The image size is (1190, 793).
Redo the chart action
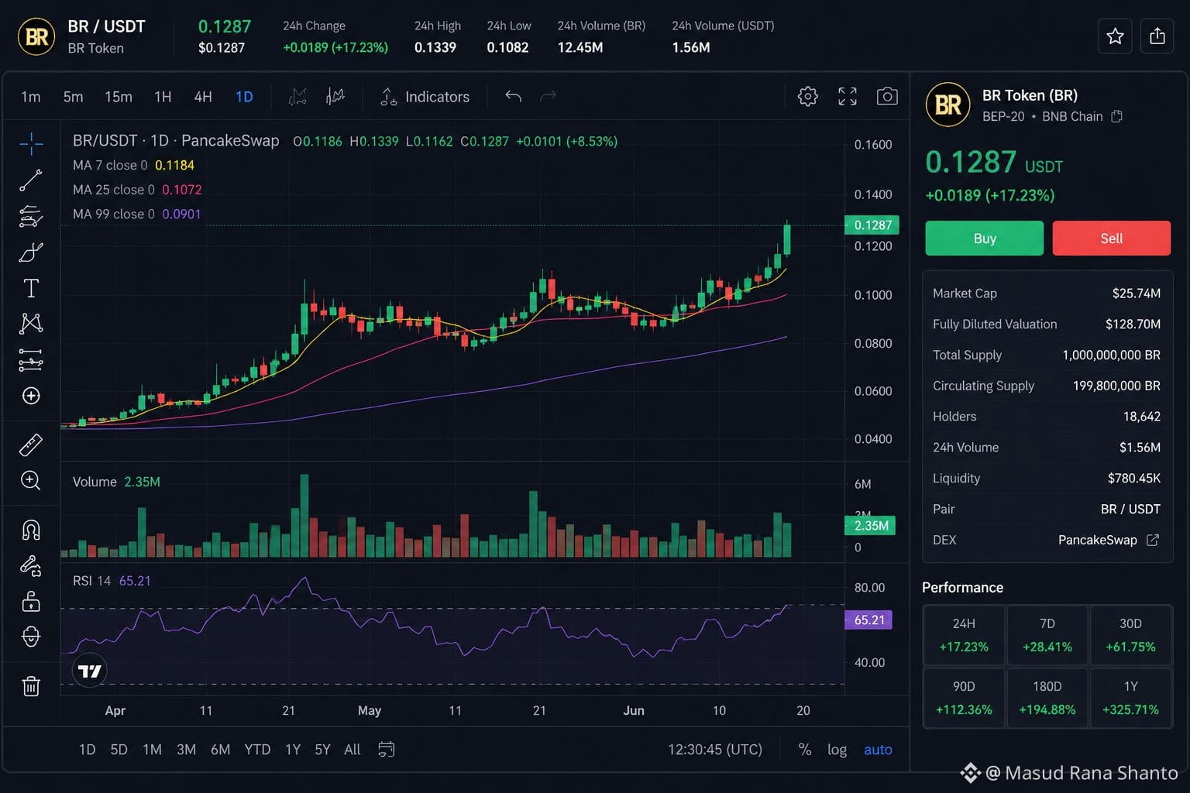coord(549,96)
